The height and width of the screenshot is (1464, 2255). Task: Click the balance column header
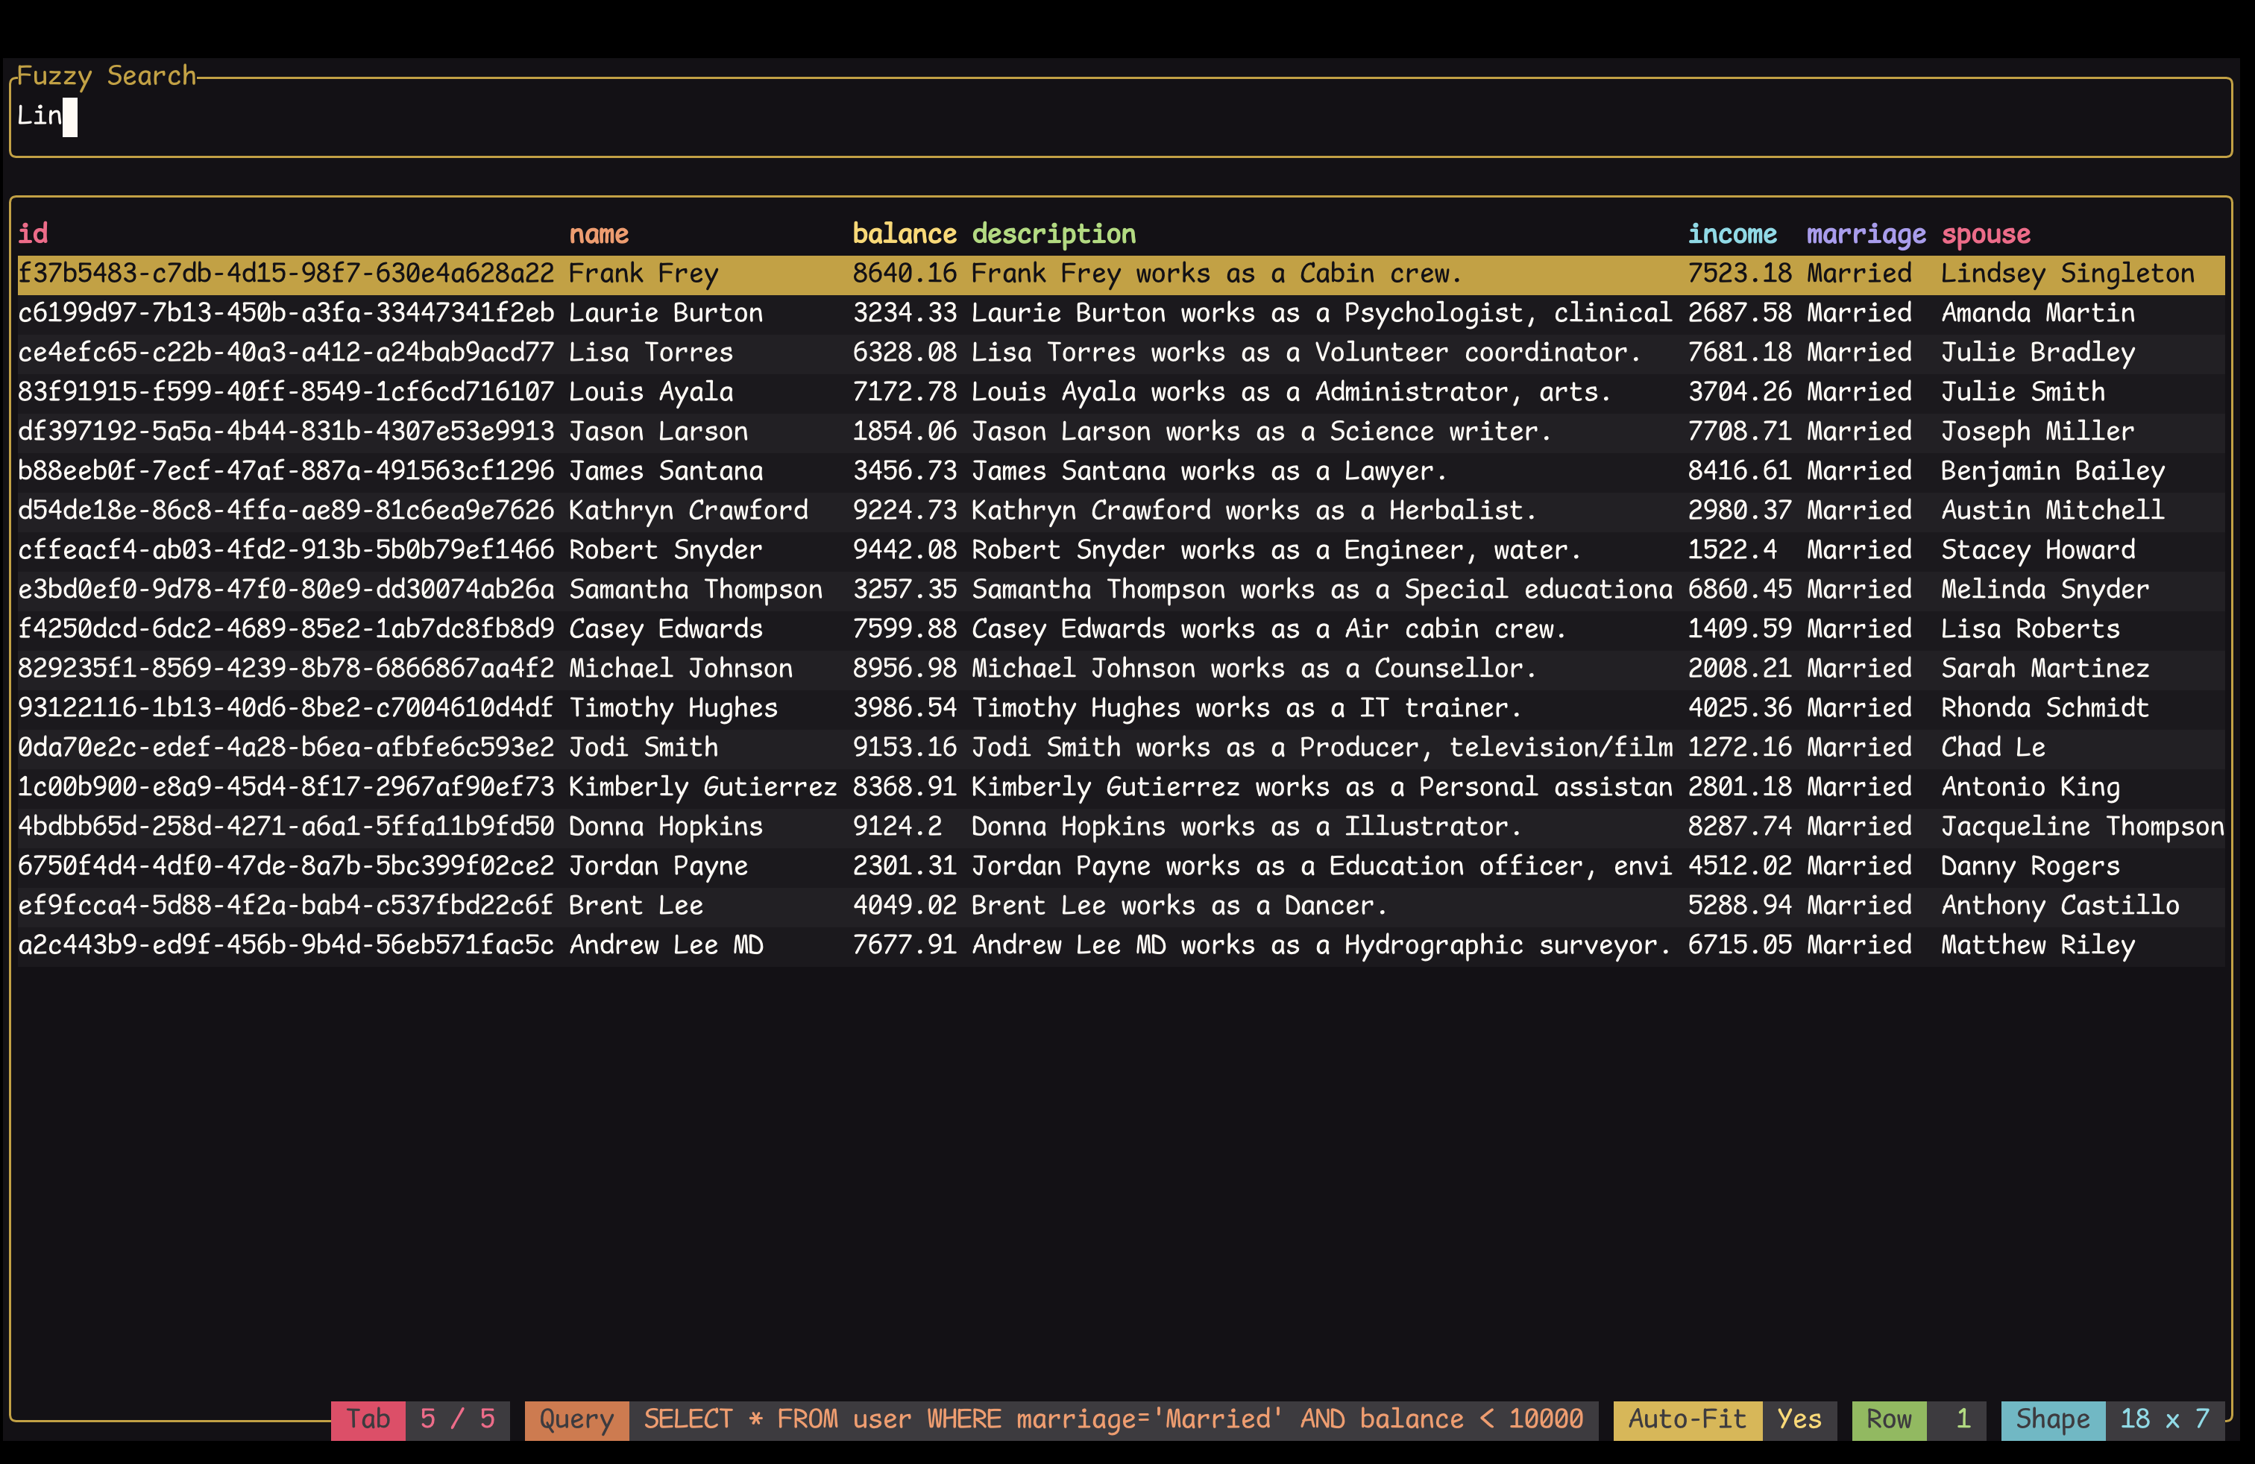904,234
